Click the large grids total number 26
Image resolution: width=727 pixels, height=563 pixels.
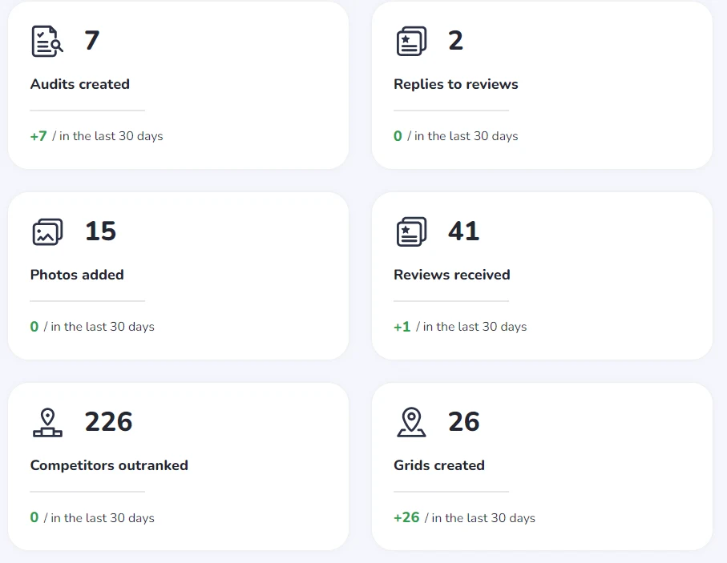pyautogui.click(x=463, y=422)
